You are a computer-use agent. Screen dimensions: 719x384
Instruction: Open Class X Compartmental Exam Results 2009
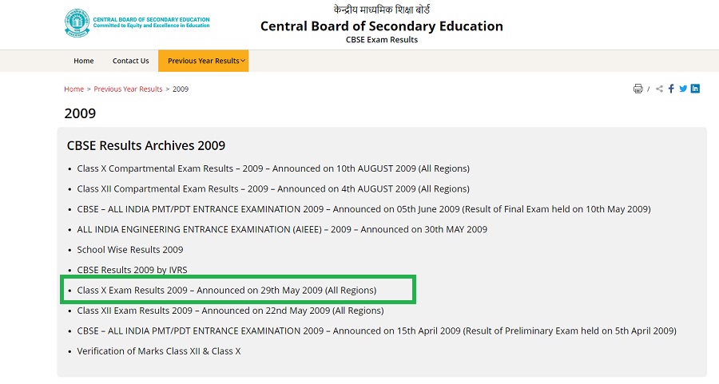273,168
